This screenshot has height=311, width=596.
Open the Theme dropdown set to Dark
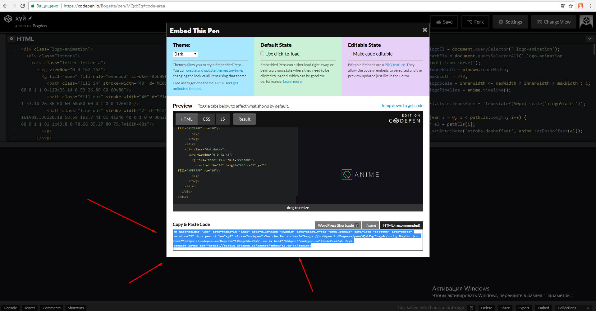185,54
